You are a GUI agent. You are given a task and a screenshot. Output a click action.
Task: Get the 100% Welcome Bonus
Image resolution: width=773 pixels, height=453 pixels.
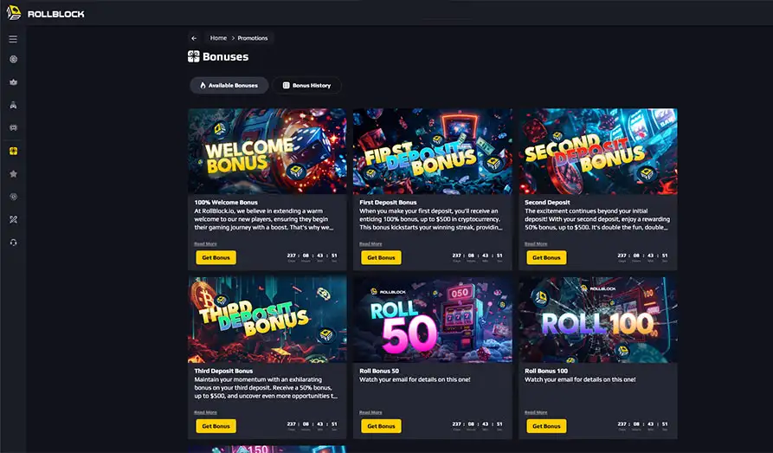216,257
